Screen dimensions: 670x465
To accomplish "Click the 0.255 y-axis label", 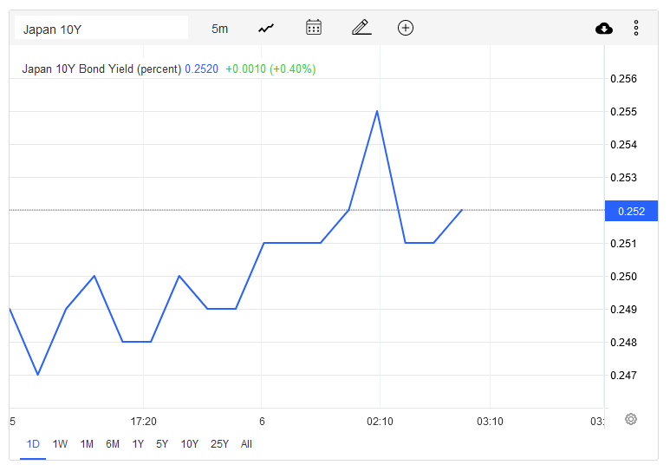I will tap(623, 112).
